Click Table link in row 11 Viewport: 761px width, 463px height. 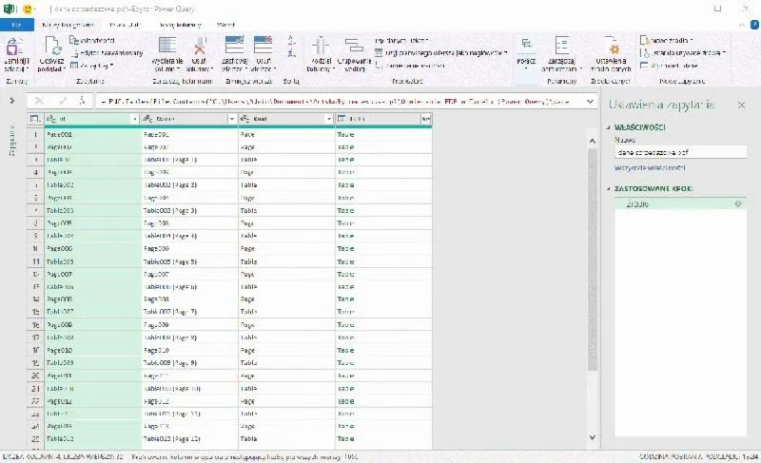point(345,261)
